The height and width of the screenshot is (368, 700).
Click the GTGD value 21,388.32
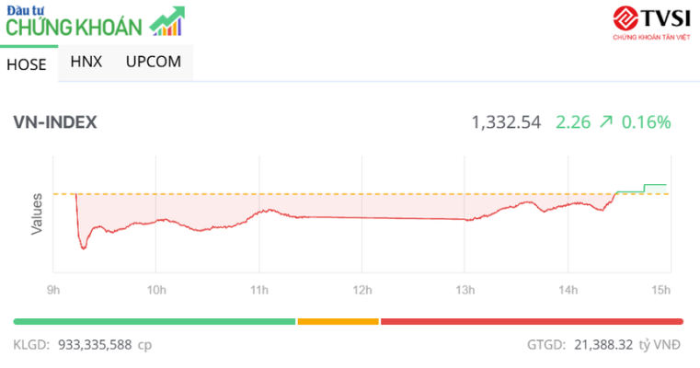click(603, 345)
